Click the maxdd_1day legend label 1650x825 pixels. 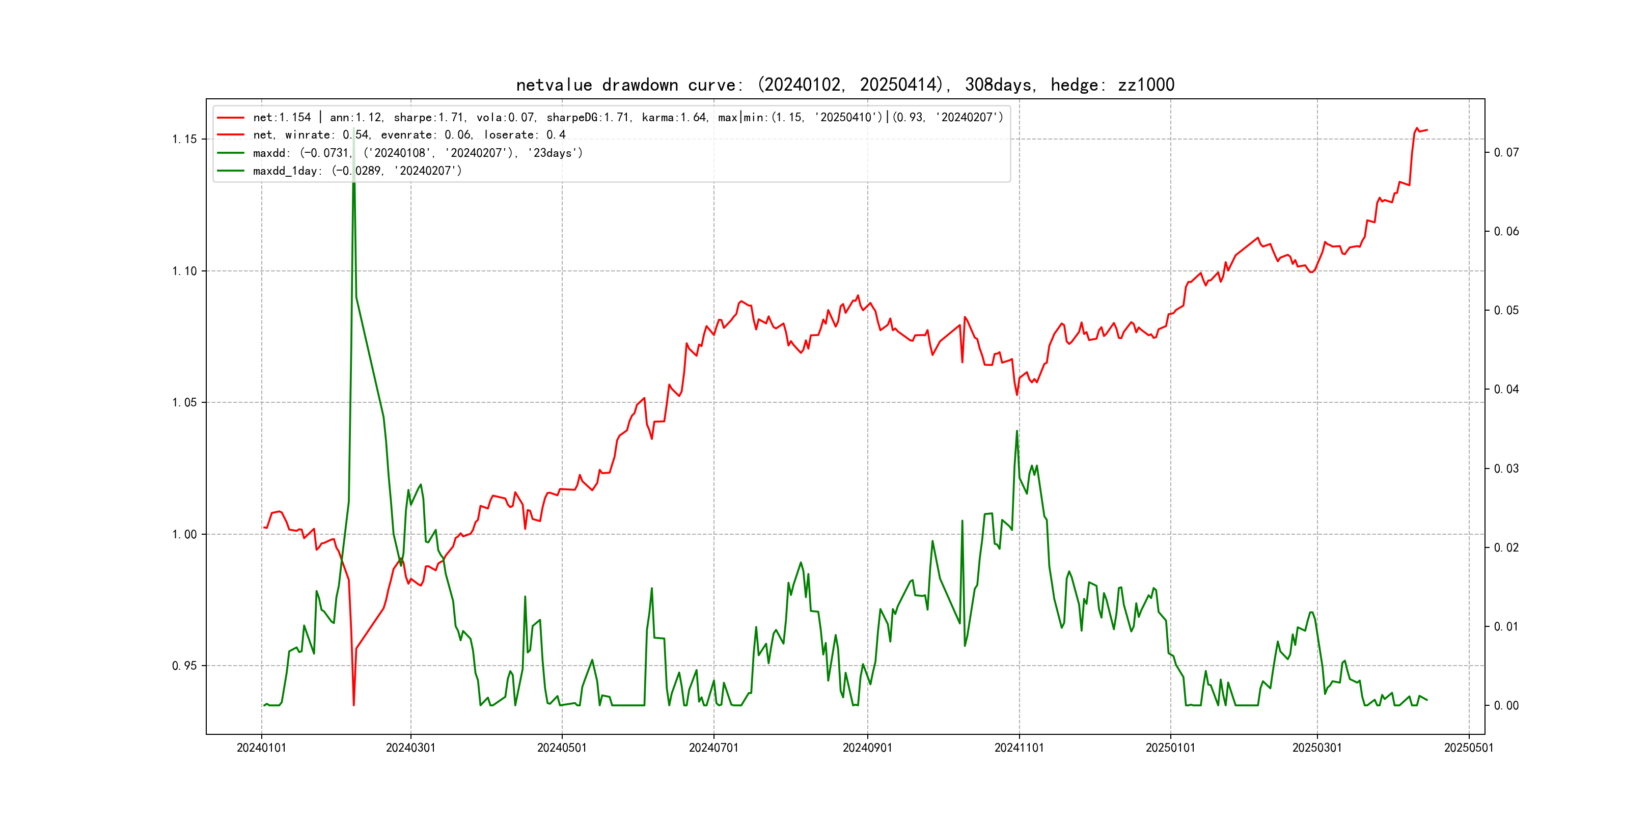(x=357, y=171)
